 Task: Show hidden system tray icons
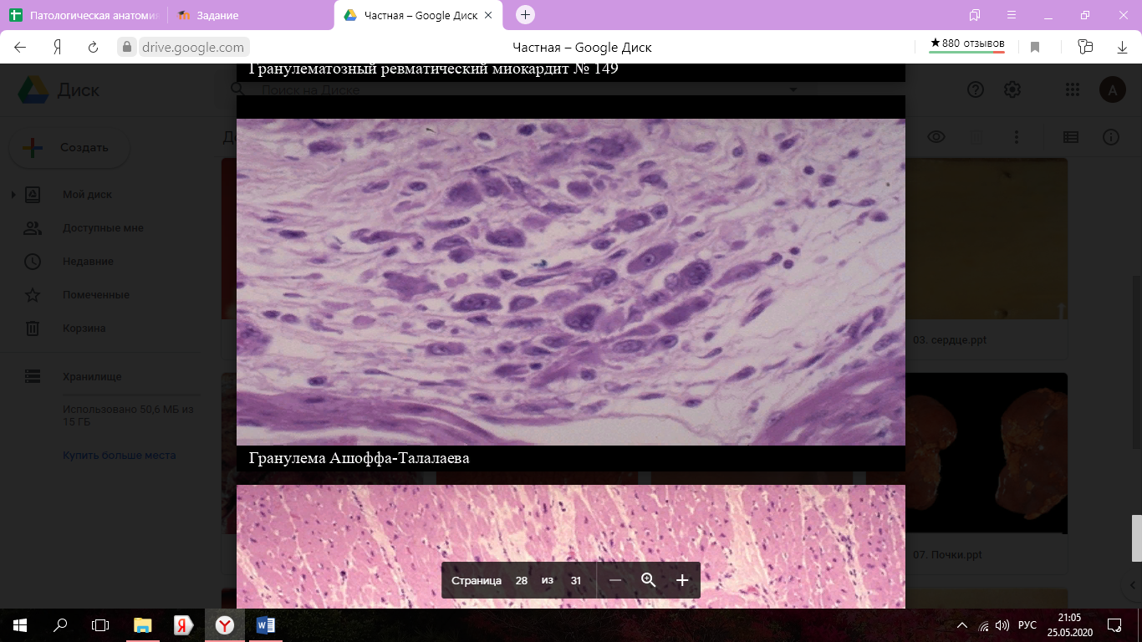click(964, 625)
